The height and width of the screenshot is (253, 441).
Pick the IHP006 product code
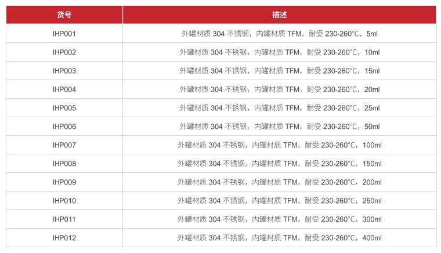point(64,126)
